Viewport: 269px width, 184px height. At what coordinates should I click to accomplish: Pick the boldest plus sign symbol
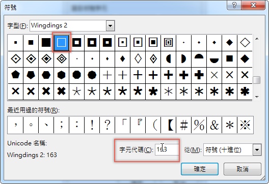tap(199, 75)
